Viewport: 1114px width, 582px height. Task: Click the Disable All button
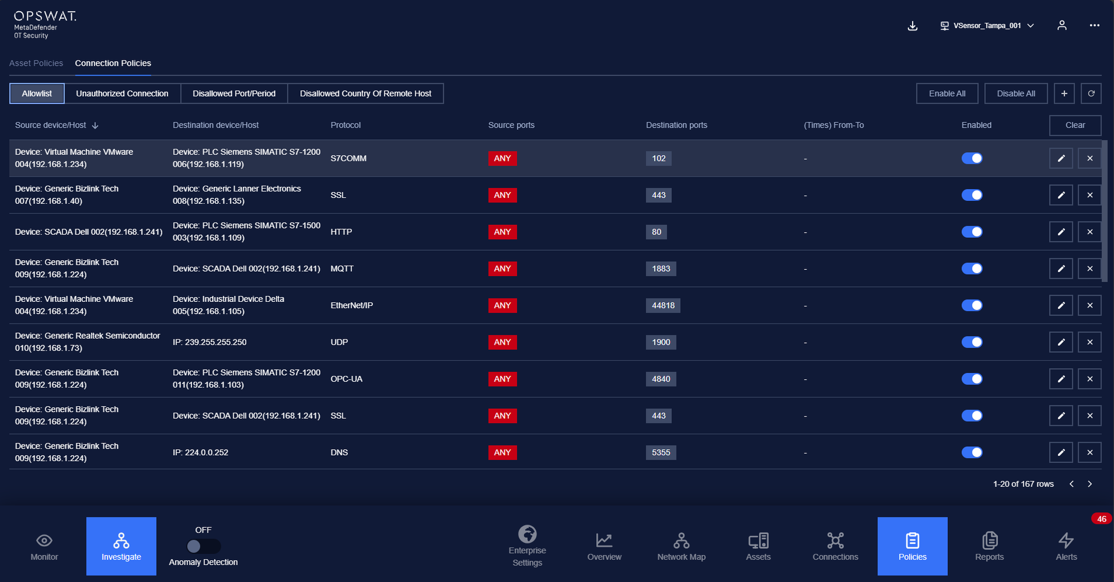coord(1016,93)
